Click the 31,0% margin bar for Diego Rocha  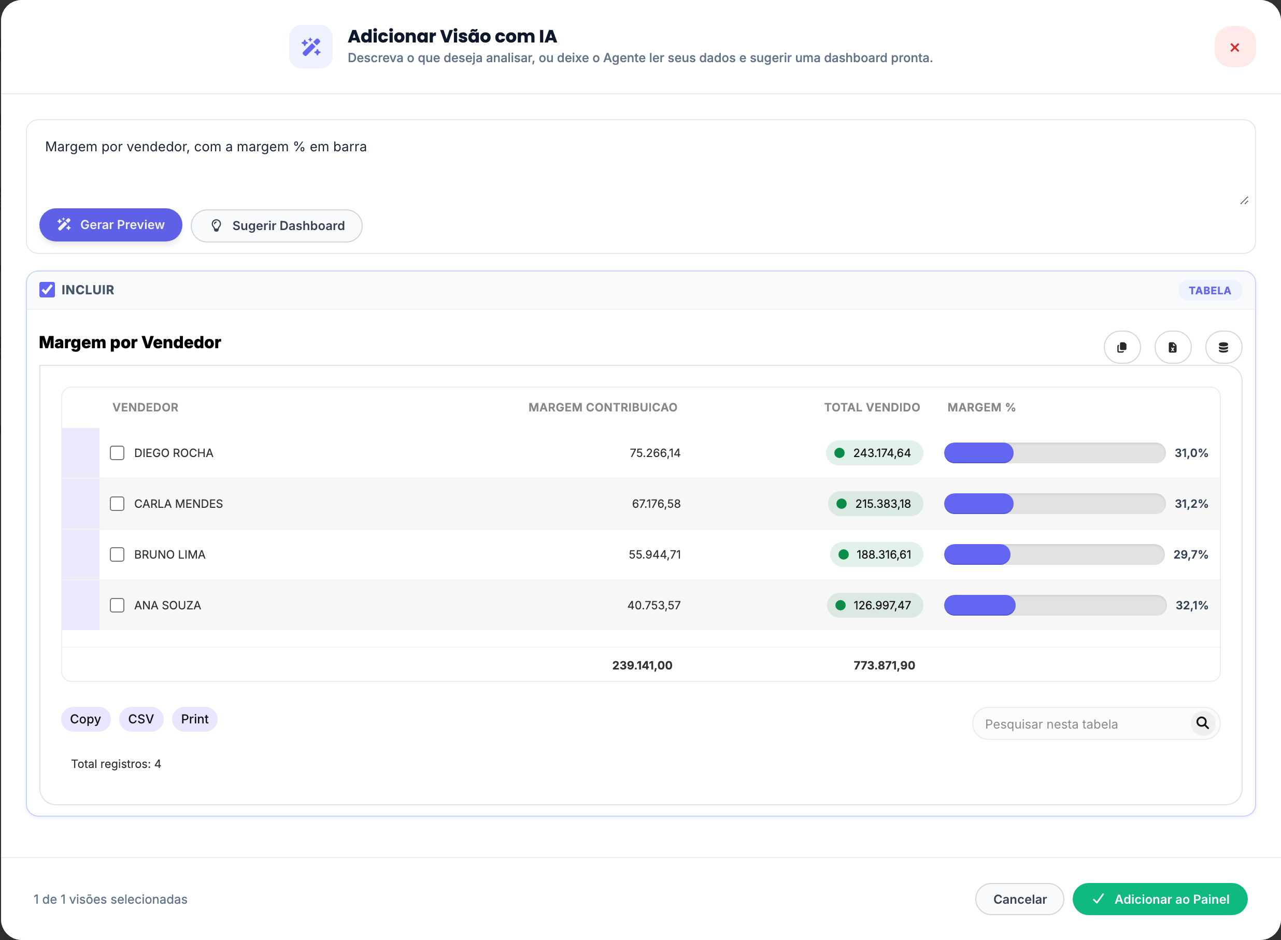coord(1055,453)
